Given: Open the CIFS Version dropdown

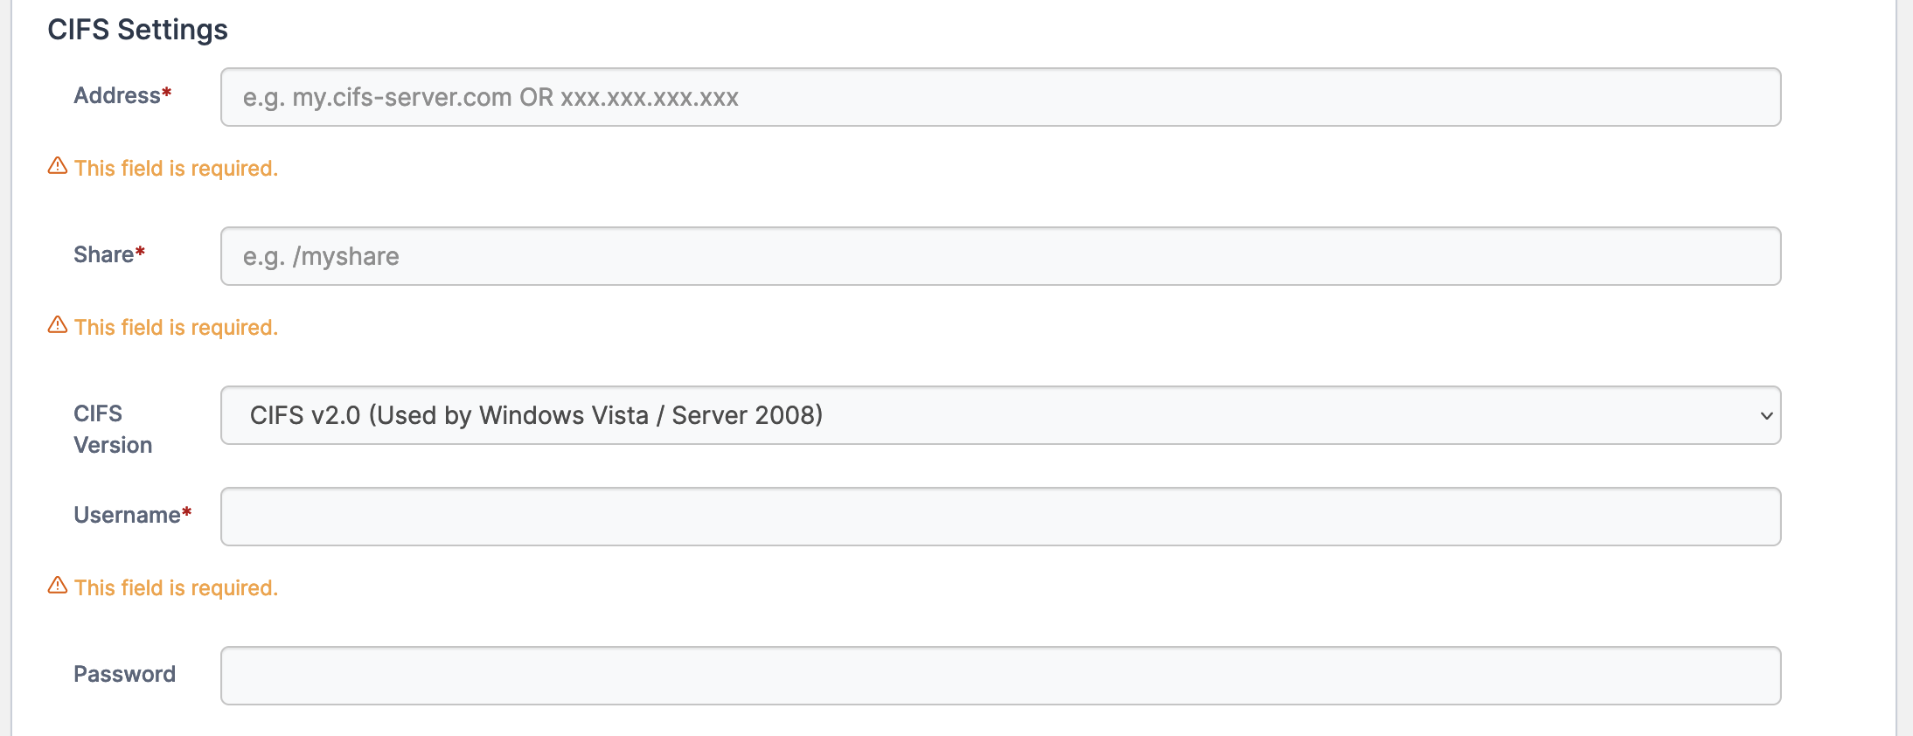Looking at the screenshot, I should (1000, 415).
